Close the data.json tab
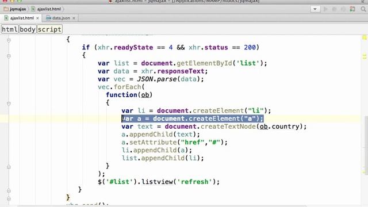Viewport: 368px width, 207px height. pyautogui.click(x=74, y=18)
